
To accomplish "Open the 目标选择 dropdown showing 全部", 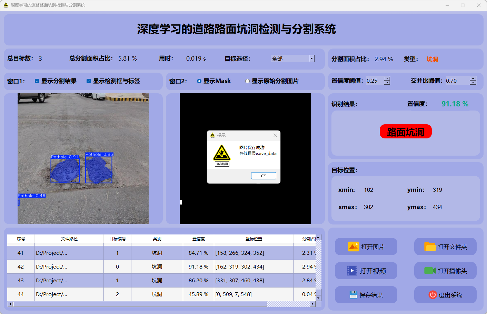I will tap(311, 59).
